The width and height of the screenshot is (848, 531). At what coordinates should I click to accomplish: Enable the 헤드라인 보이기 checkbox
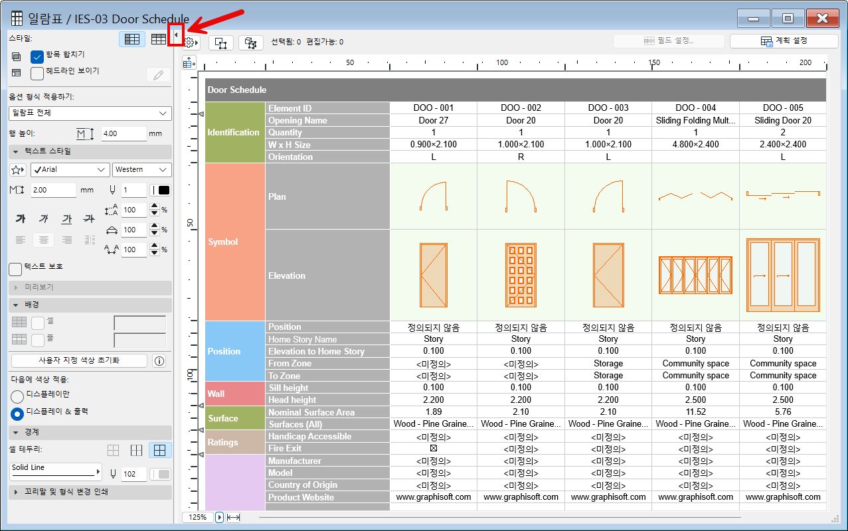tap(37, 73)
